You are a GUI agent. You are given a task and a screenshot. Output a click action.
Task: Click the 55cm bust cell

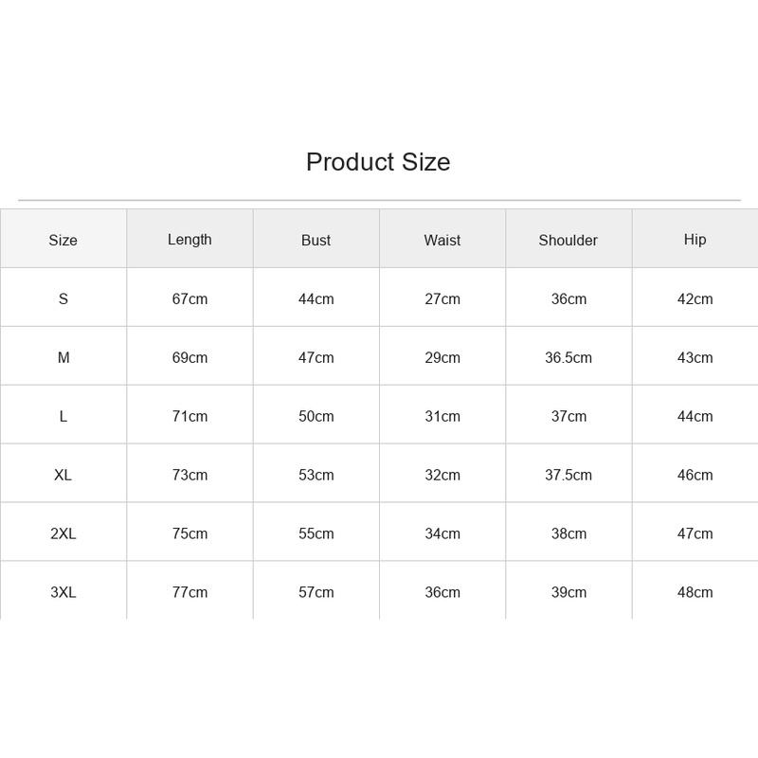click(316, 533)
